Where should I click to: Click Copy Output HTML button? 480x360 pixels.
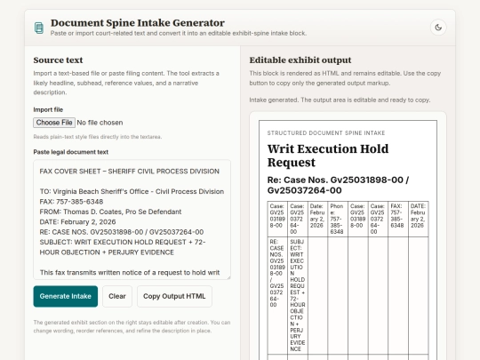click(x=174, y=296)
